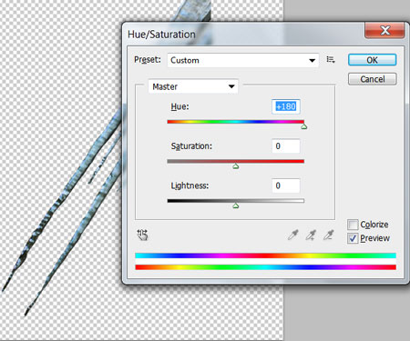Click the Cancel button
Image resolution: width=410 pixels, height=341 pixels.
coord(373,79)
